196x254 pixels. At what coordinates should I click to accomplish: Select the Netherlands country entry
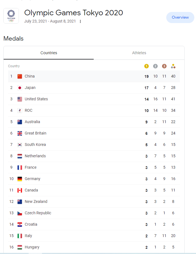click(x=94, y=156)
